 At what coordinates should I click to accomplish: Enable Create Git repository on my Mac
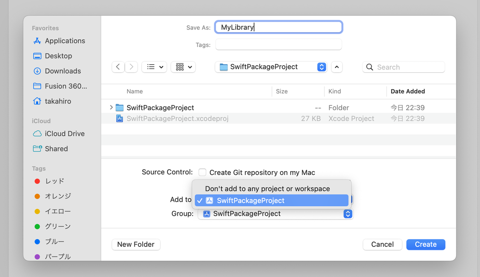pos(203,173)
